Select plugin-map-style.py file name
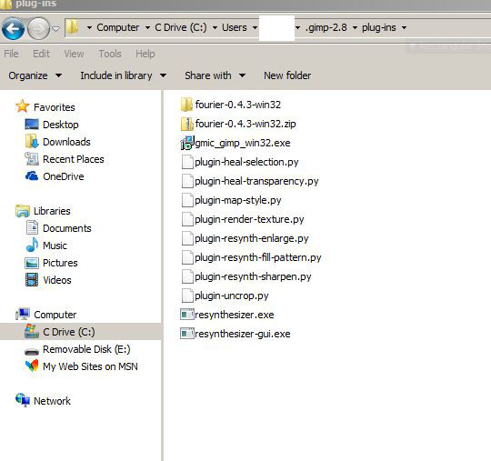 tap(238, 200)
